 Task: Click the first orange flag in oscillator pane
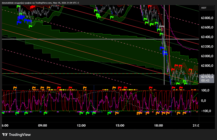[x=15, y=88]
